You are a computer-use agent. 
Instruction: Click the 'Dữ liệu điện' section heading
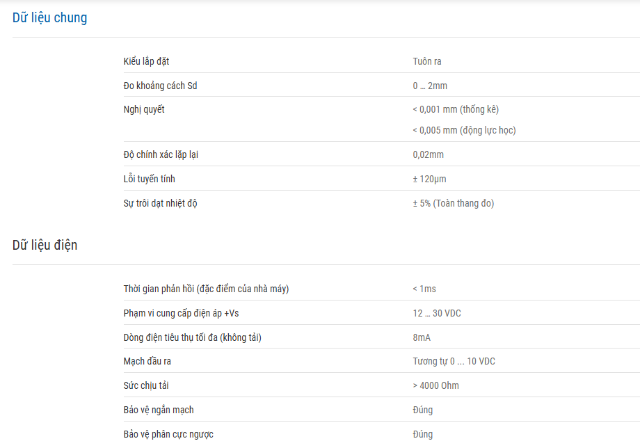[x=45, y=245]
